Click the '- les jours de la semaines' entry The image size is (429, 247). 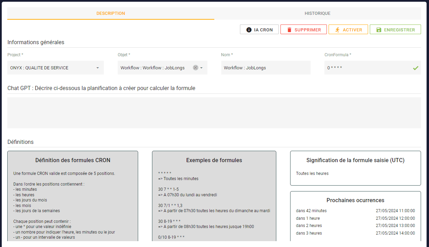(x=36, y=210)
